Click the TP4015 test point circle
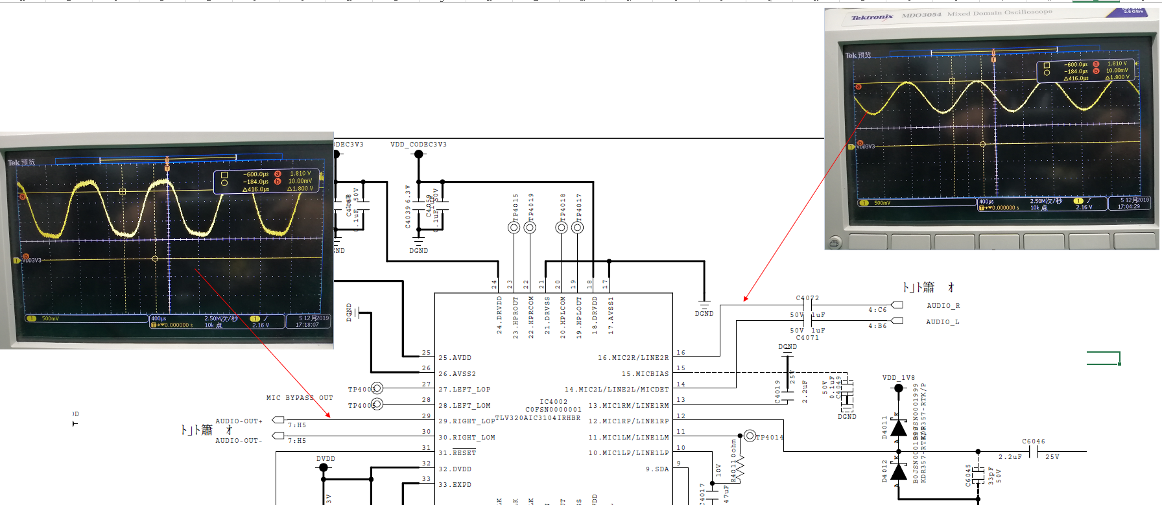 tap(514, 228)
